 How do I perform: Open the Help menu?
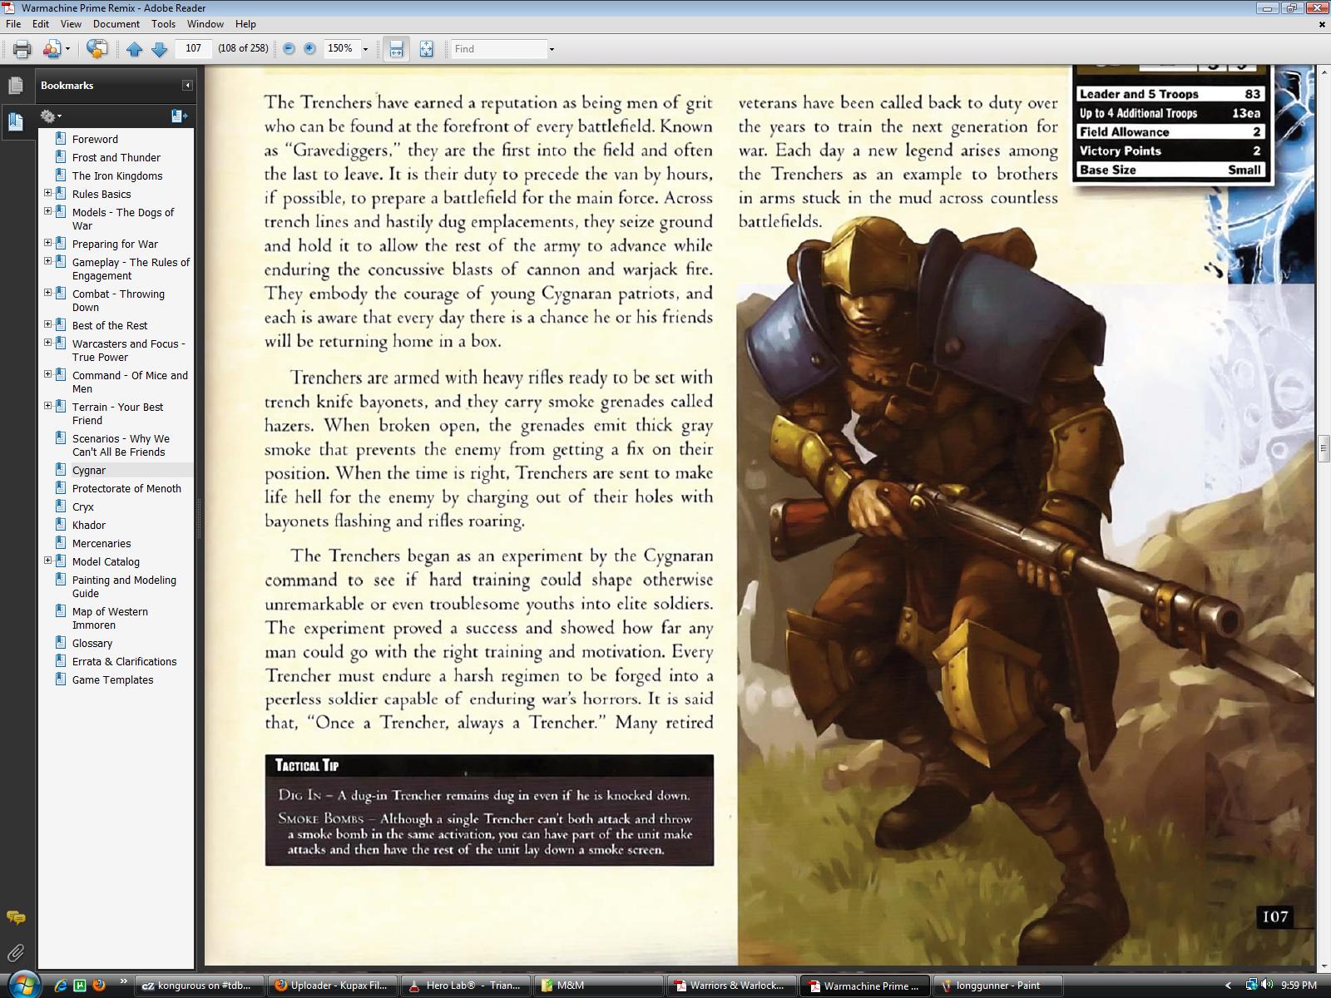pyautogui.click(x=245, y=24)
